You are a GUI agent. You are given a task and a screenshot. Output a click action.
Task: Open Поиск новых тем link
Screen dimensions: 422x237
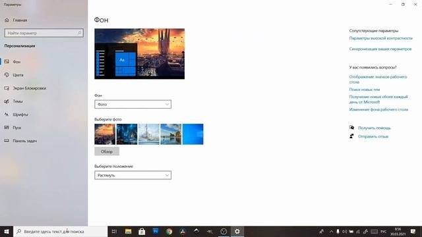365,90
